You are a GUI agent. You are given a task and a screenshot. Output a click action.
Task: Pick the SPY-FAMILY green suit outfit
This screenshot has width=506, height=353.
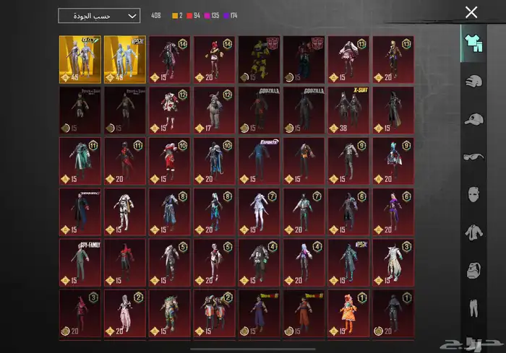(80, 261)
